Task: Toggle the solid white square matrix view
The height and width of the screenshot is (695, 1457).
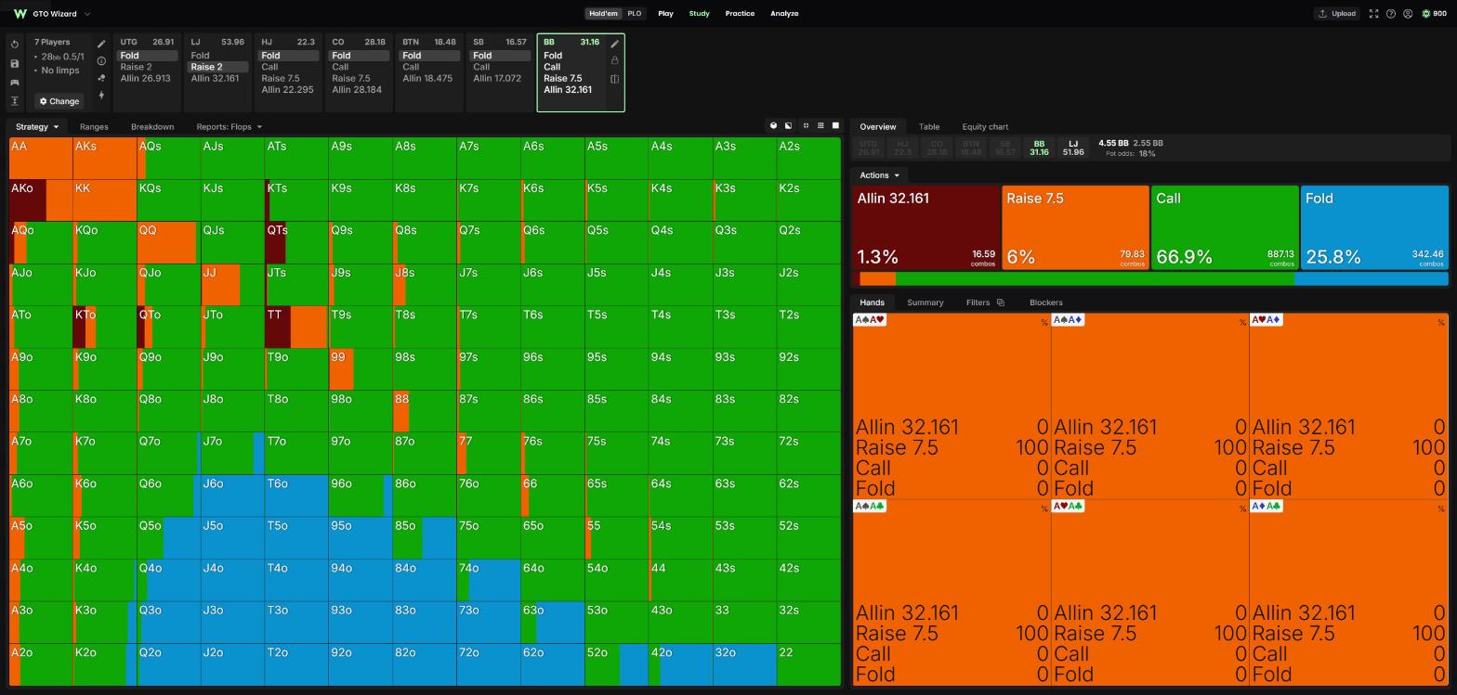Action: [x=834, y=125]
